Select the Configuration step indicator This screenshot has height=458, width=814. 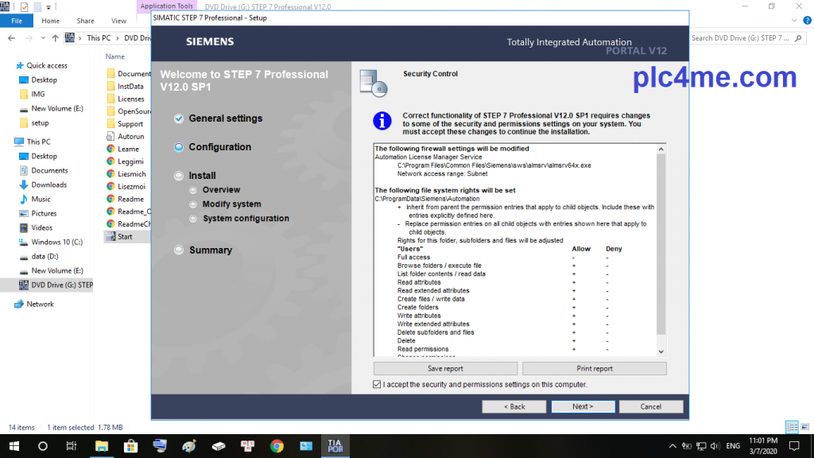[x=179, y=147]
